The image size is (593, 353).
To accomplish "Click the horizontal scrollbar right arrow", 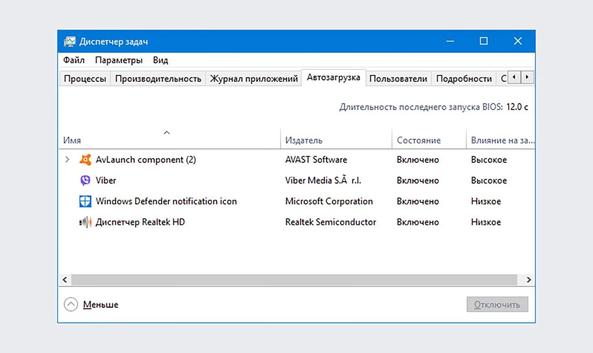I will [529, 280].
